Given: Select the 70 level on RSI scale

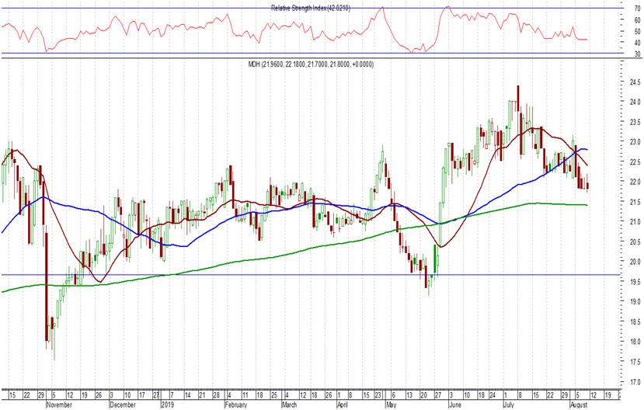Looking at the screenshot, I should (x=638, y=9).
